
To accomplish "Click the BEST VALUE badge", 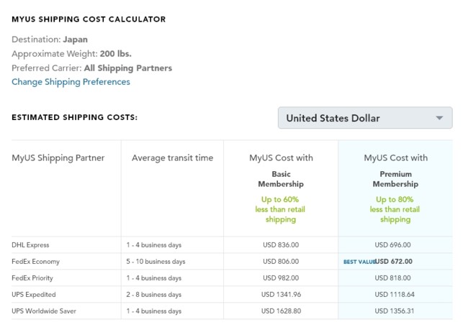I will (359, 262).
